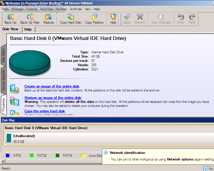214x171 pixels.
Task: Click the blue NTFS legend swatch
Action: pyautogui.click(x=8, y=155)
